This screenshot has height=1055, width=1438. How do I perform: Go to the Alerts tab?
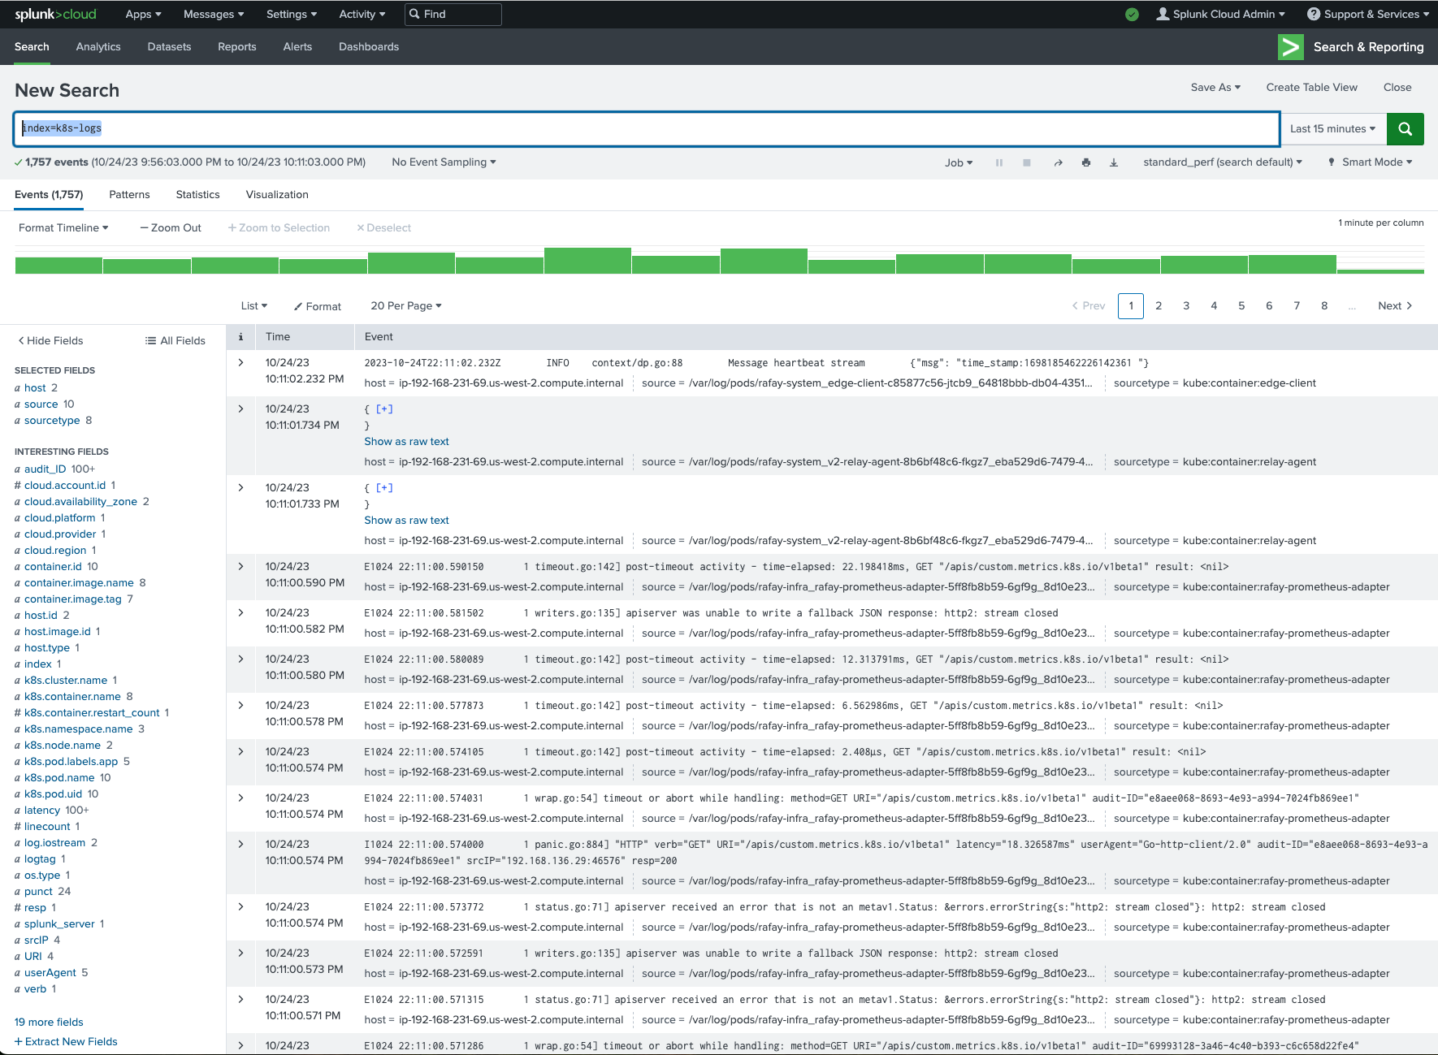coord(297,46)
